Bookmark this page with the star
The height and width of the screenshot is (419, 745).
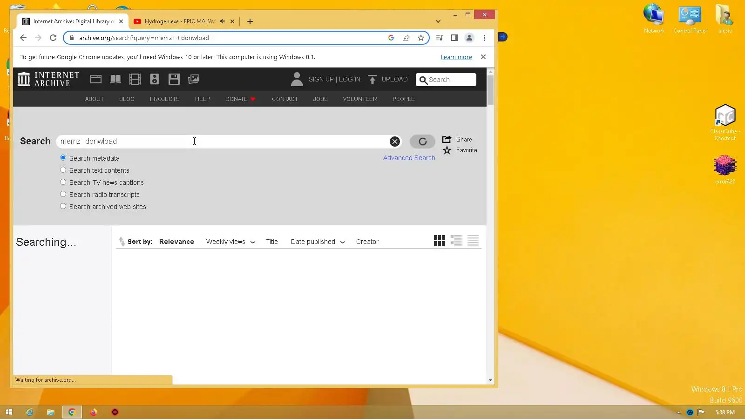click(x=421, y=38)
